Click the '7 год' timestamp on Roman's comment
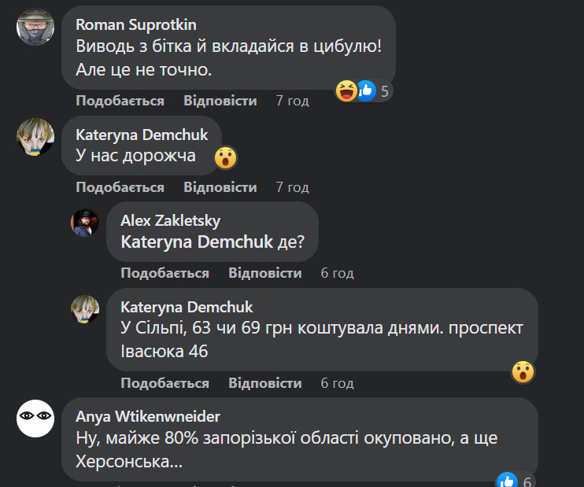Image resolution: width=584 pixels, height=487 pixels. 292,101
